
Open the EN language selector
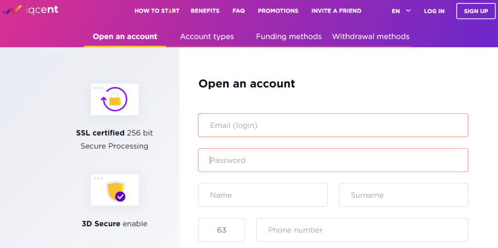click(401, 11)
